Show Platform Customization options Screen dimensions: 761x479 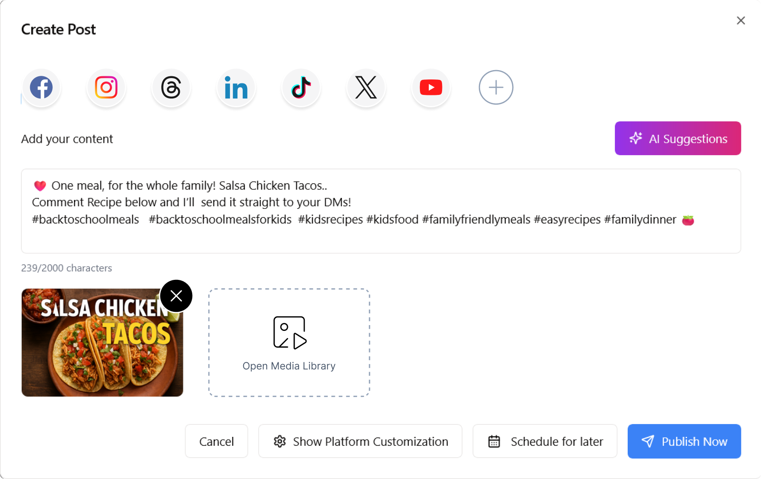pos(360,441)
